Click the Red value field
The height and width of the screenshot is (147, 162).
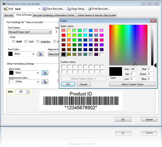(150, 69)
